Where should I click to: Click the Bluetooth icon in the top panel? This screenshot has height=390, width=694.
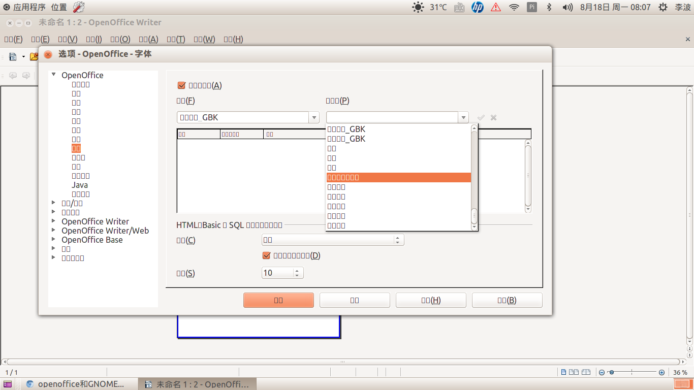[549, 7]
